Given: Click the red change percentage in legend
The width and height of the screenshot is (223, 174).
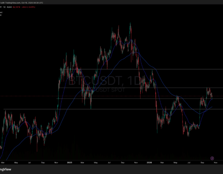Looking at the screenshot, I should click(x=28, y=7).
